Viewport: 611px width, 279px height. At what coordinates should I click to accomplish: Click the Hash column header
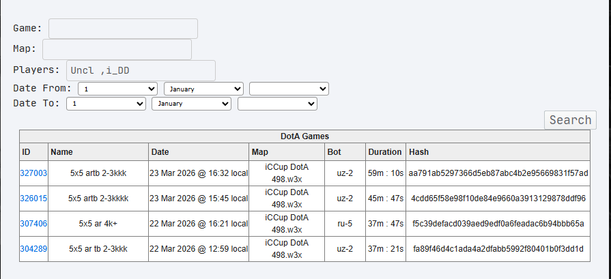(x=418, y=151)
